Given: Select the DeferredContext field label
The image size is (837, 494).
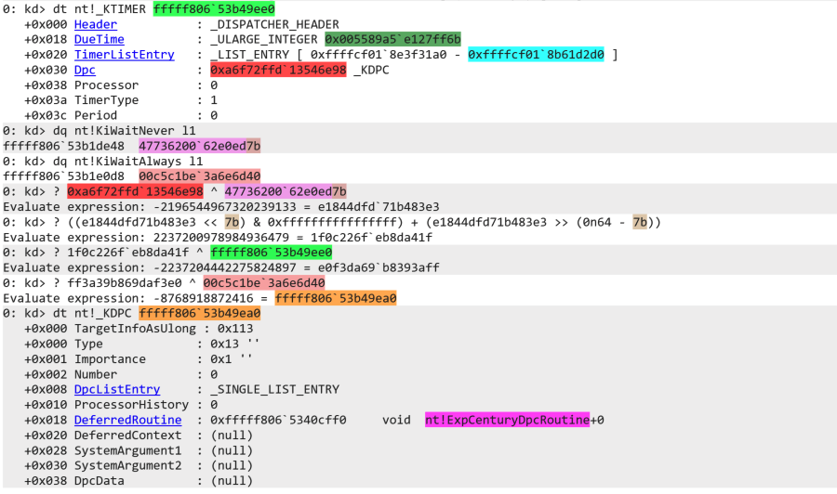Looking at the screenshot, I should point(127,435).
